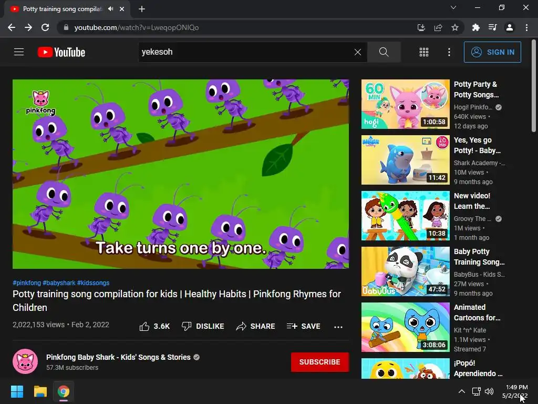This screenshot has width=538, height=404.
Task: Show hidden system tray icons
Action: coord(462,391)
